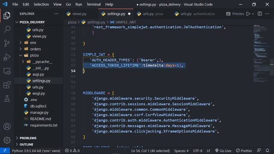The image size is (274, 154).
Task: Click the Preview button in editor toolbar
Action: pyautogui.click(x=235, y=14)
